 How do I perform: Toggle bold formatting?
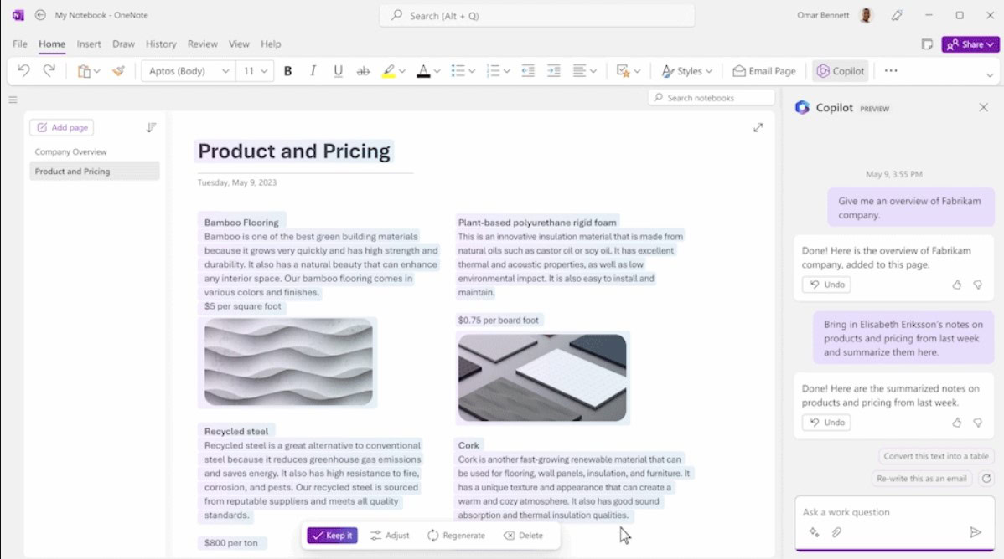(x=288, y=71)
